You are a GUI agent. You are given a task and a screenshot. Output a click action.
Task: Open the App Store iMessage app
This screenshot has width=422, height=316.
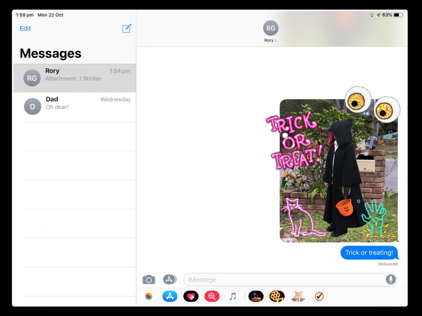pos(170,296)
